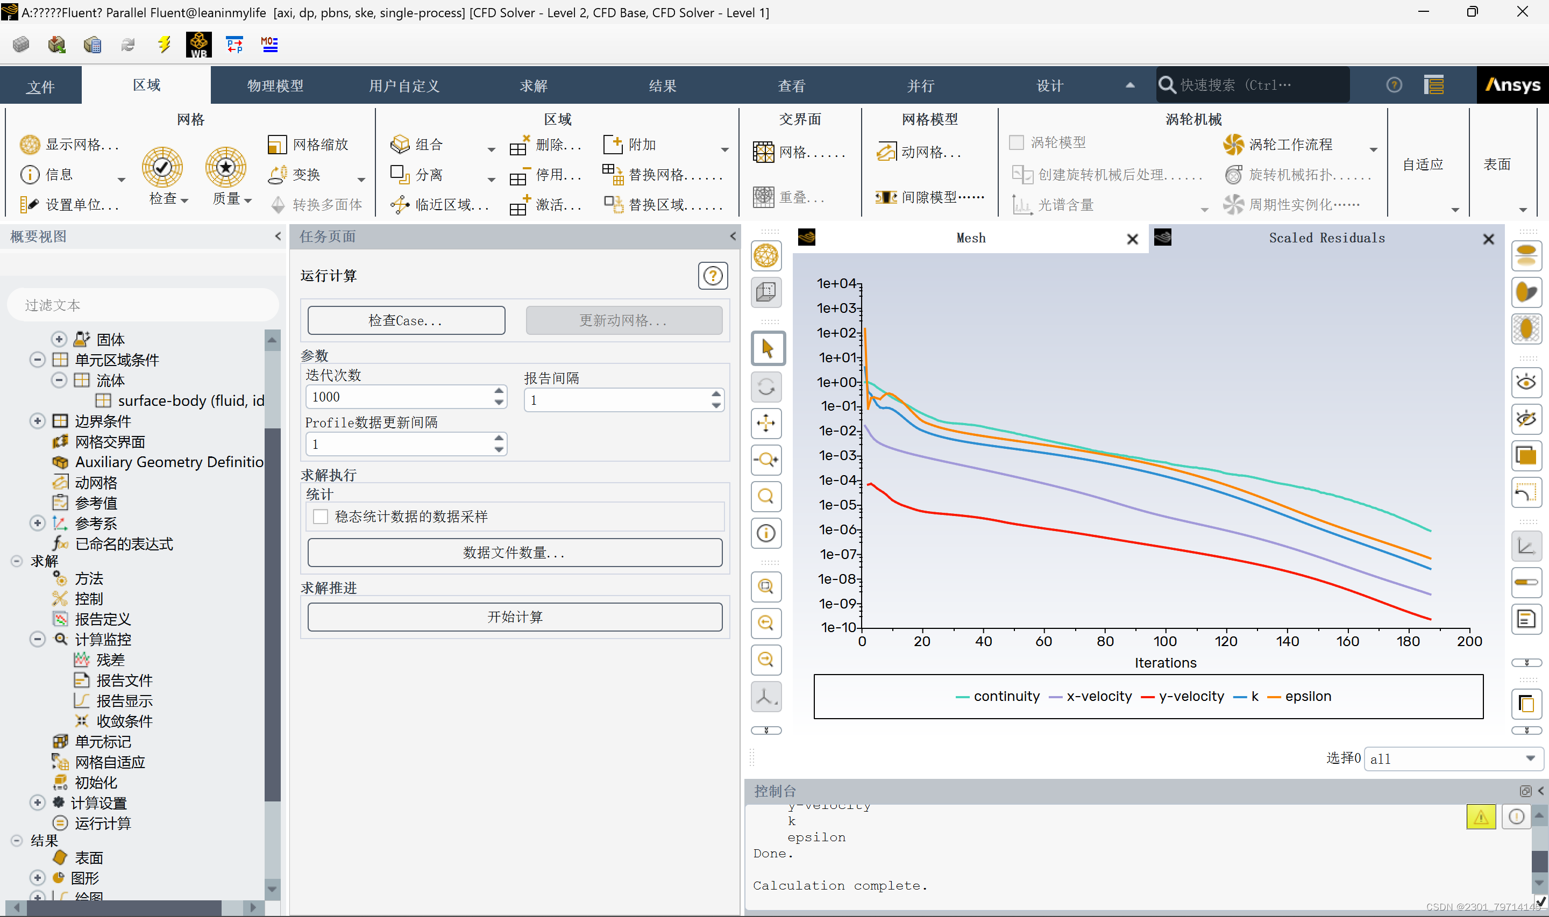The image size is (1549, 917).
Task: Click the zoom-to-fit magnifier icon
Action: click(x=766, y=496)
